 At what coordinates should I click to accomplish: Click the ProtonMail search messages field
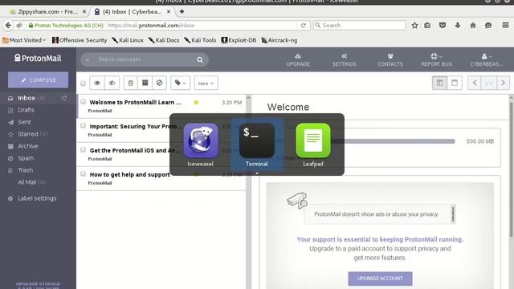[145, 59]
